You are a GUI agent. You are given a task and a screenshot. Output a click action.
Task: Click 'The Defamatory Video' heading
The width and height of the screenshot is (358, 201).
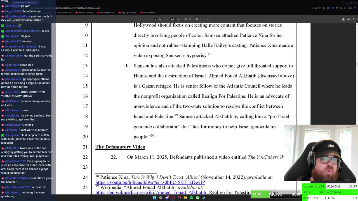point(120,147)
